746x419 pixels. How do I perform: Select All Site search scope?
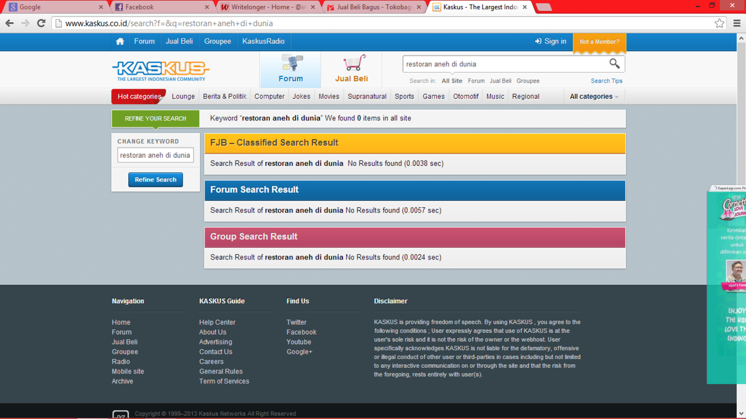(x=452, y=81)
